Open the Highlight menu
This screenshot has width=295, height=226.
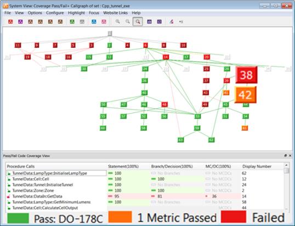[x=76, y=13]
